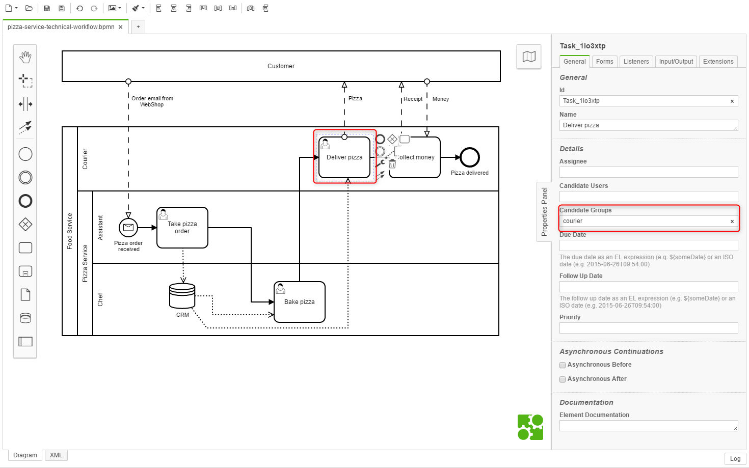Screen dimensions: 749x468
Task: Click the Assignee input field
Action: pos(648,172)
